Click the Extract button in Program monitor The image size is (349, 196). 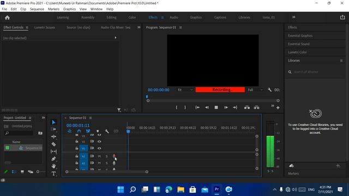(257, 107)
